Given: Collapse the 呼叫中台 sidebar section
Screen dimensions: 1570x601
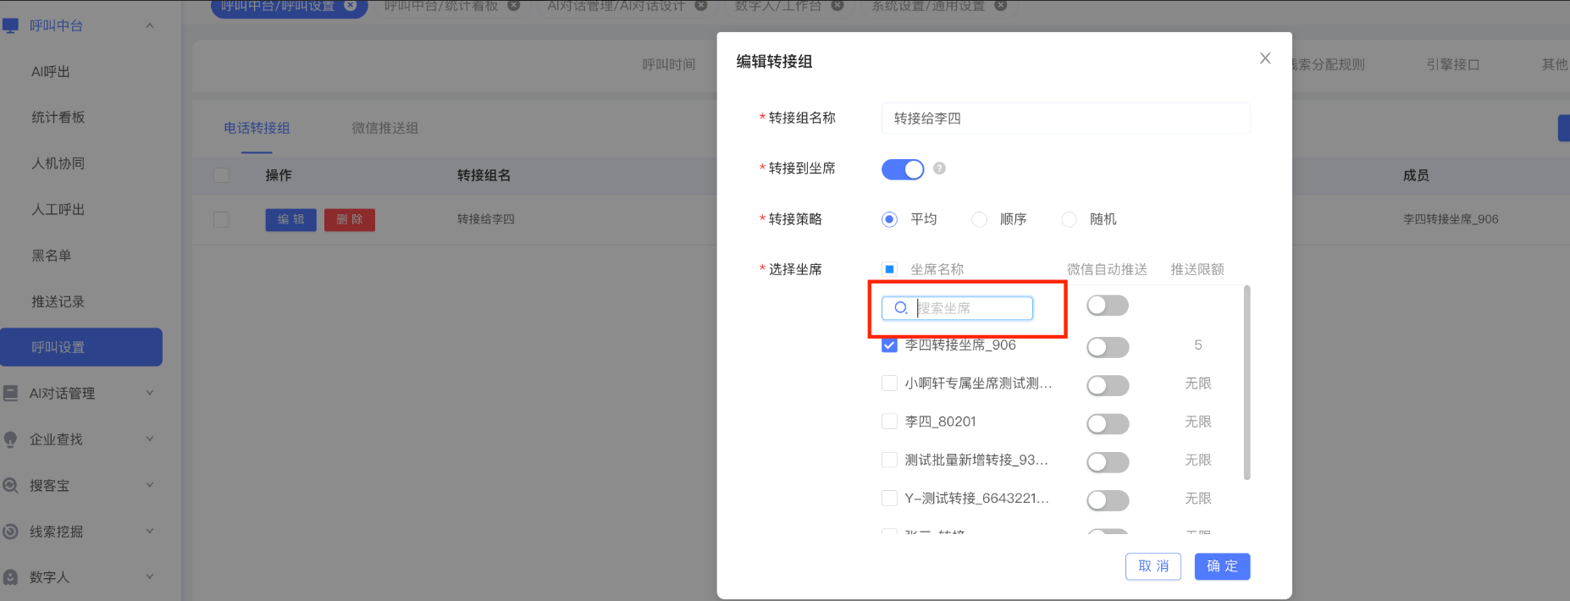Looking at the screenshot, I should pyautogui.click(x=150, y=25).
